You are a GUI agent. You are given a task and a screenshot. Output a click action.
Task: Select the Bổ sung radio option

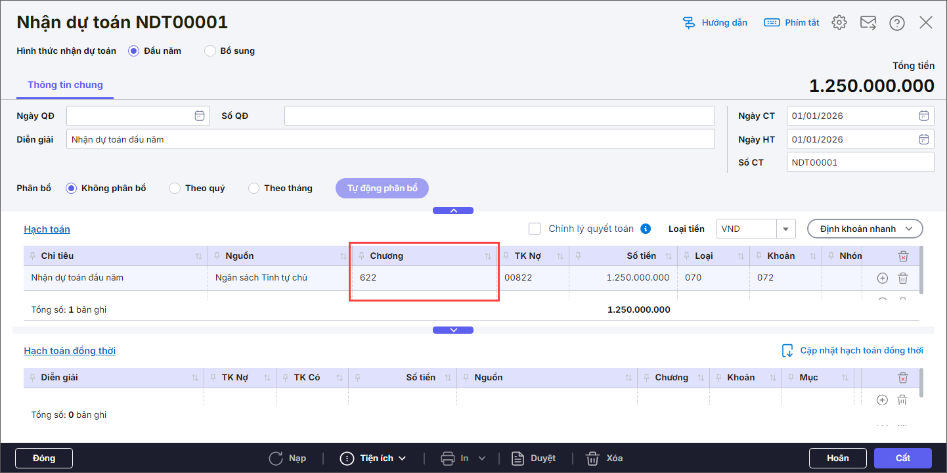tap(210, 51)
